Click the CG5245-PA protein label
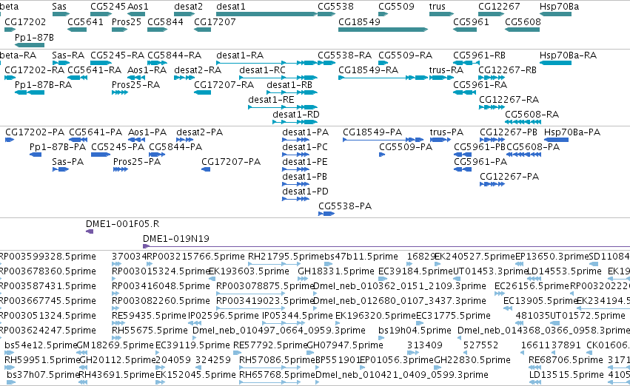This screenshot has height=386, width=630. [118, 147]
